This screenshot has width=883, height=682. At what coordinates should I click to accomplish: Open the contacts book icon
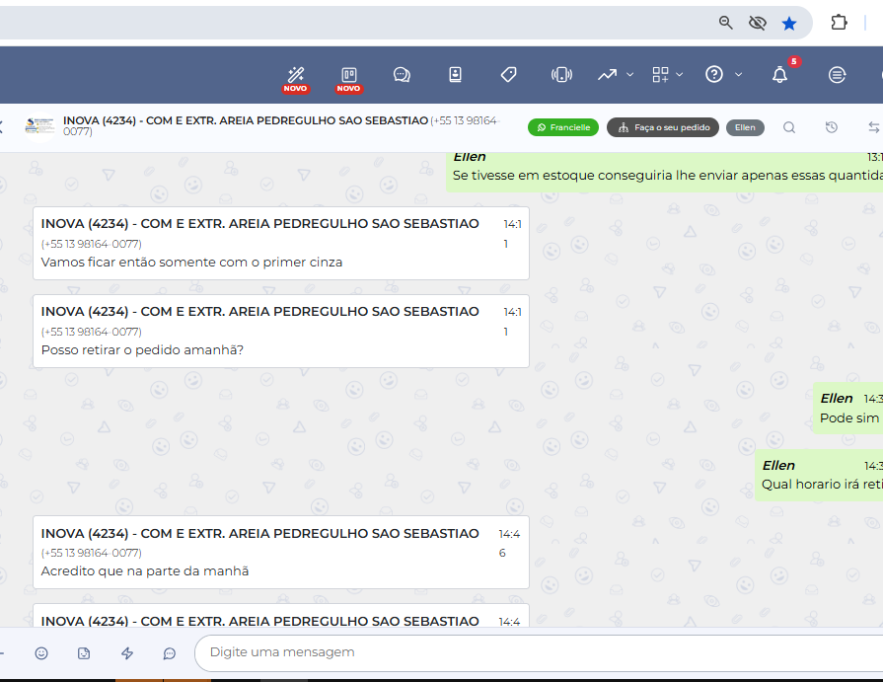tap(455, 75)
